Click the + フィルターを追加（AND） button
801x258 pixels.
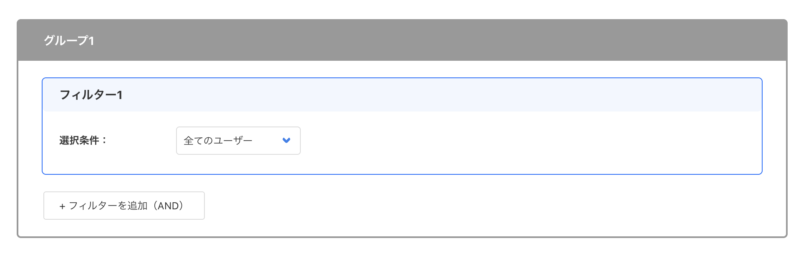click(124, 206)
